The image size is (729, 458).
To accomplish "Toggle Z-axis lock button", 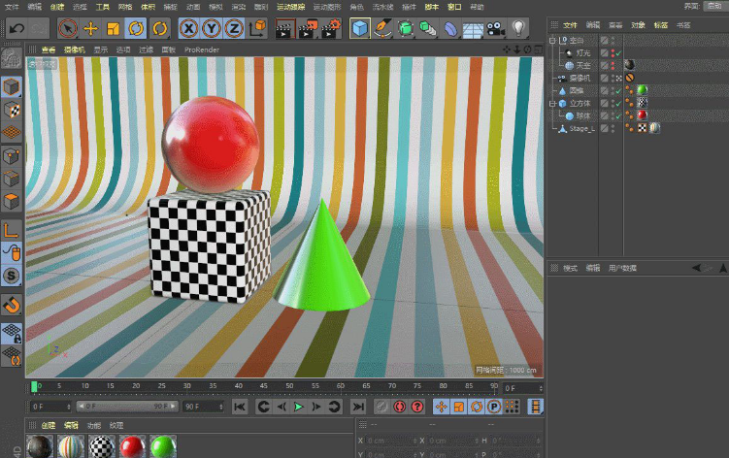I will 235,28.
